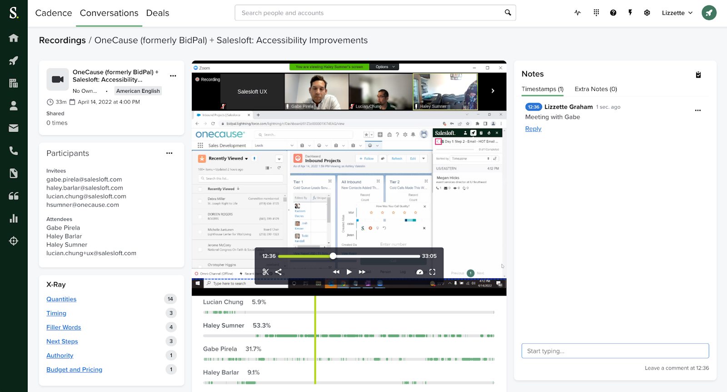This screenshot has height=392, width=727.
Task: Open the quote marks icon in sidebar
Action: pyautogui.click(x=14, y=196)
